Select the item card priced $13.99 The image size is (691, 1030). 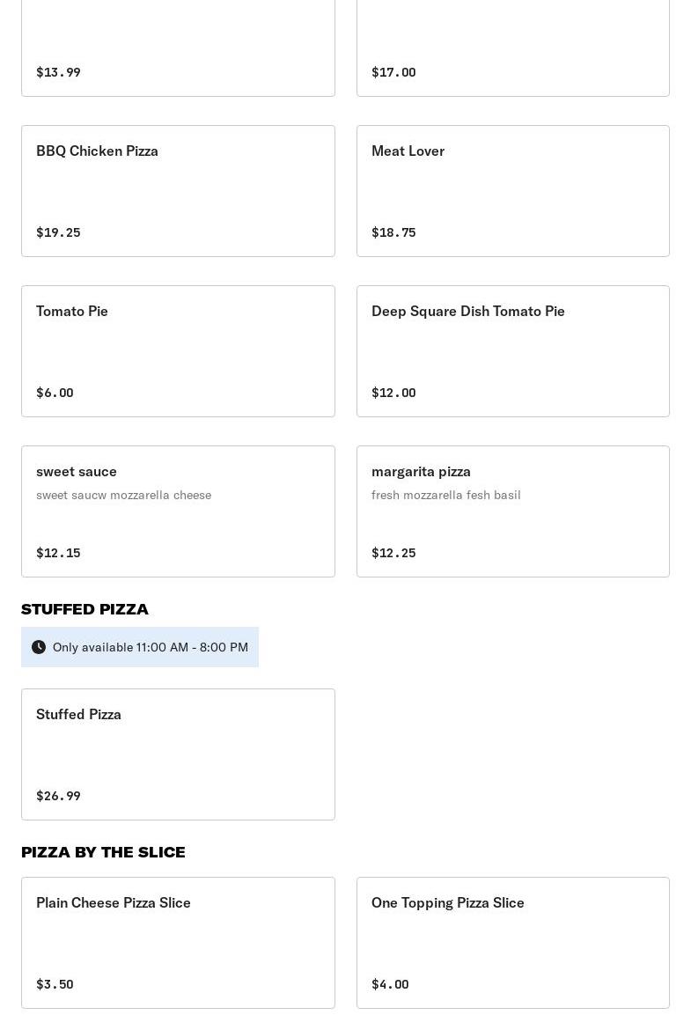pos(178,48)
